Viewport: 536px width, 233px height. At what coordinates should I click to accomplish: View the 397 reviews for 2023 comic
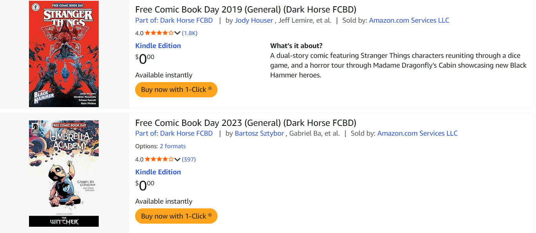click(x=189, y=160)
